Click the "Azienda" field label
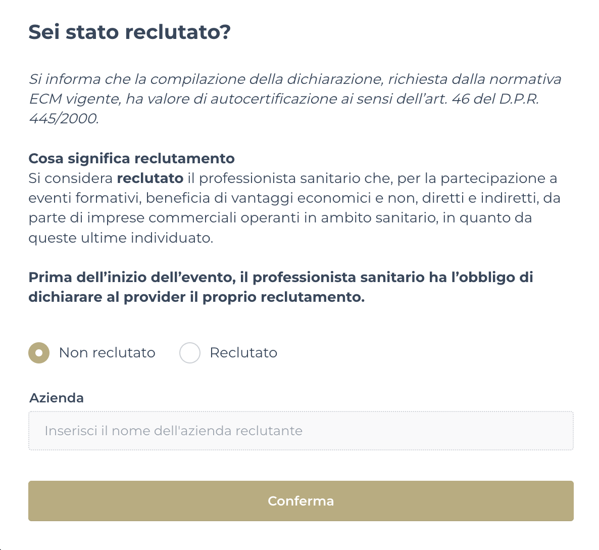 tap(57, 398)
